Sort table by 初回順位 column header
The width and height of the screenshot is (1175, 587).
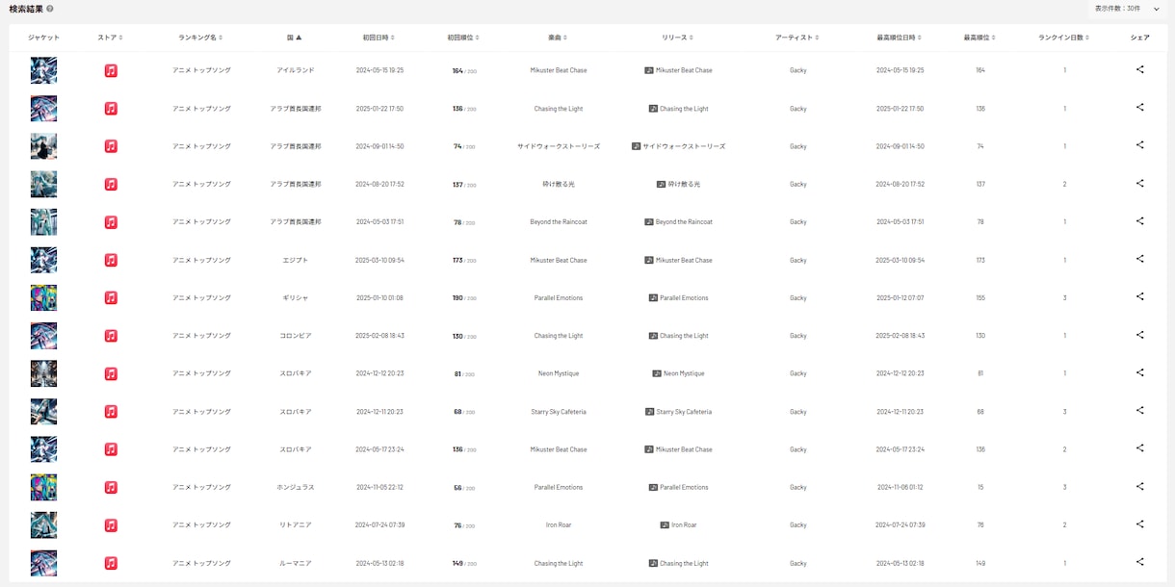tap(463, 38)
